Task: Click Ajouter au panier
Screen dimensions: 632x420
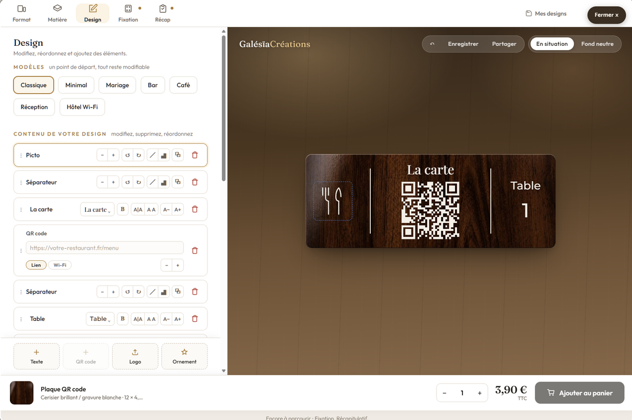Action: [x=580, y=393]
